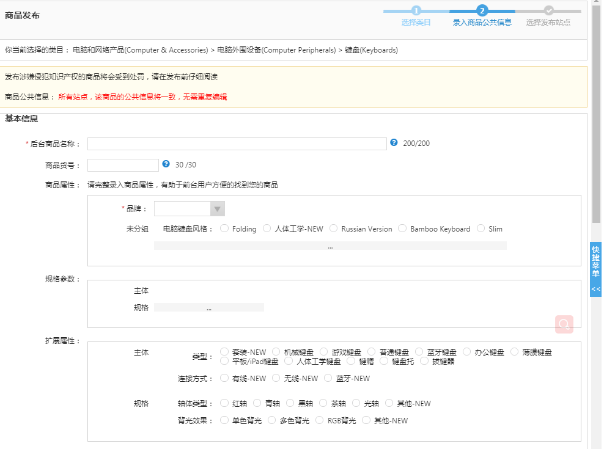Image resolution: width=604 pixels, height=449 pixels.
Task: Click the 30 /30 character counter
Action: (x=186, y=165)
